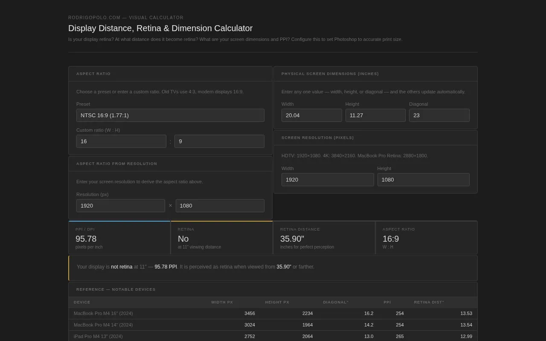Click the Aspect Ratio result value 16:9

pyautogui.click(x=391, y=239)
